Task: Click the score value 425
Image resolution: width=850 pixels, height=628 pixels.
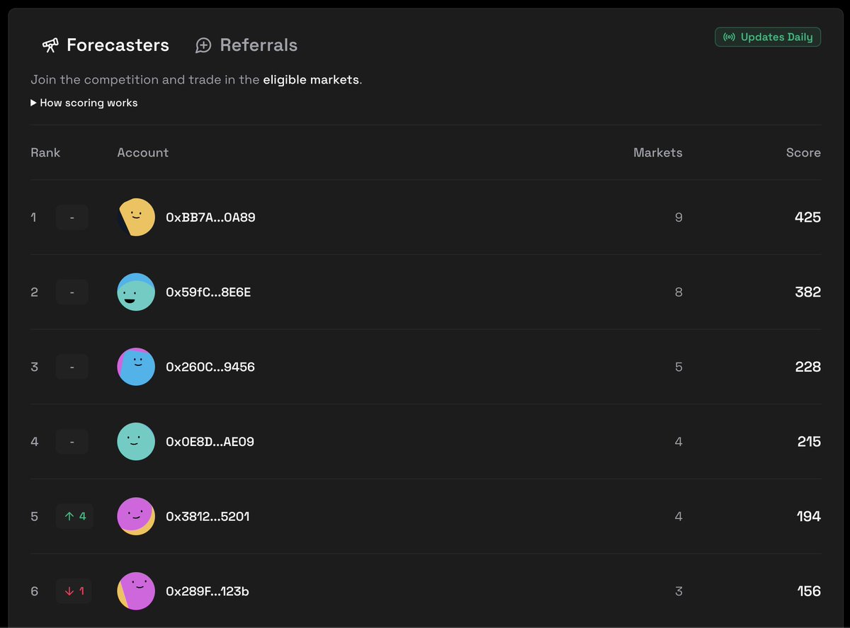Action: (807, 217)
